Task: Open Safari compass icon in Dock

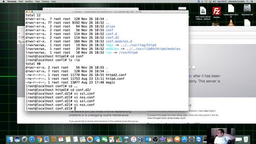Action: point(32,139)
